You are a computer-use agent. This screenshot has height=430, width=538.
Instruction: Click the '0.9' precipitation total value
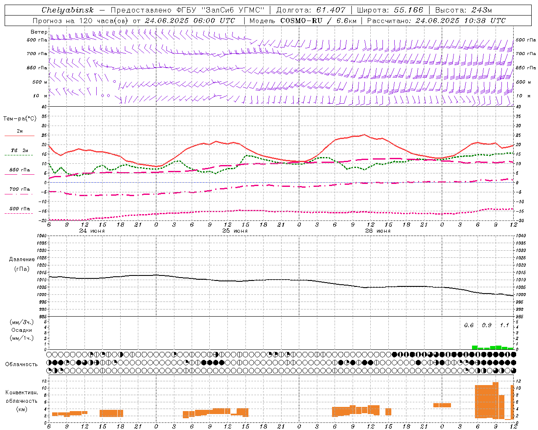(x=486, y=325)
